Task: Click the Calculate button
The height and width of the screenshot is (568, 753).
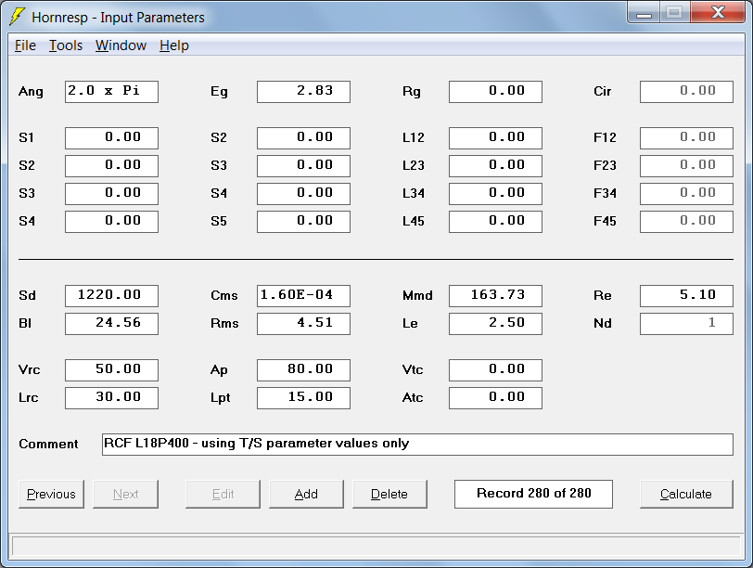Action: (686, 494)
